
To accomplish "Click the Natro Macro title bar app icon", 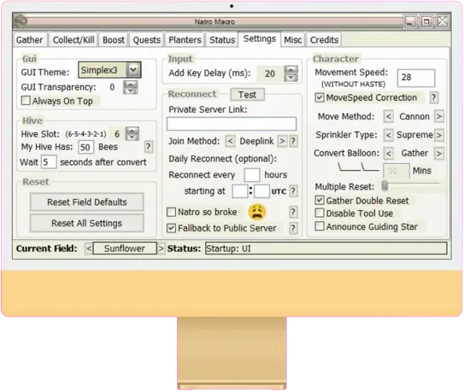I will (x=21, y=21).
